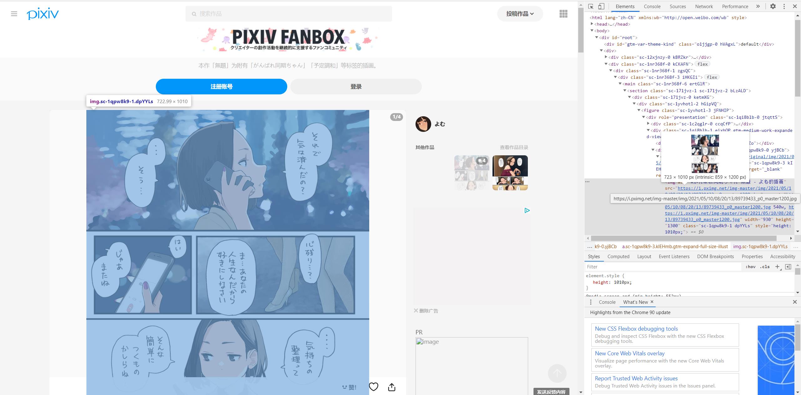Viewport: 801px width, 395px height.
Task: Toggle the device toolbar emulation icon
Action: (601, 6)
